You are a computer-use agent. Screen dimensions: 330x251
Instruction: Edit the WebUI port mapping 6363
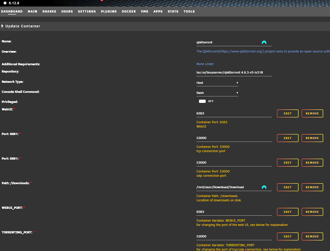(x=287, y=113)
